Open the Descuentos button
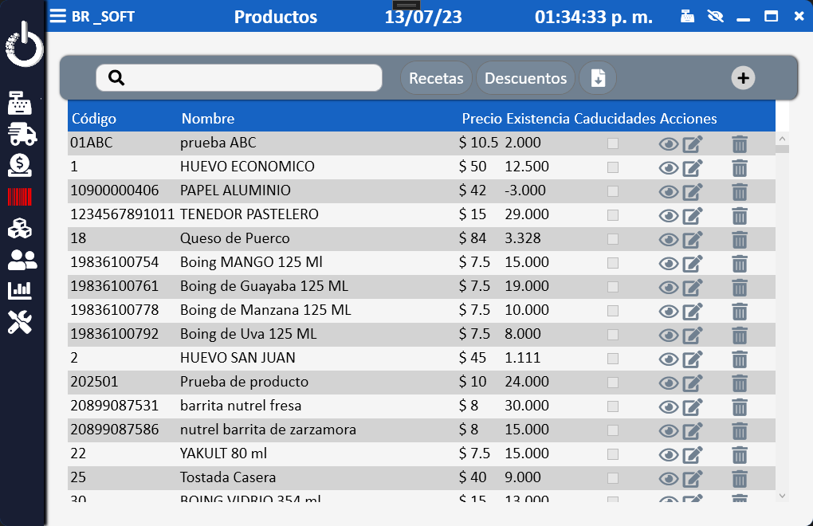Screen dimensions: 813x526 (x=525, y=78)
